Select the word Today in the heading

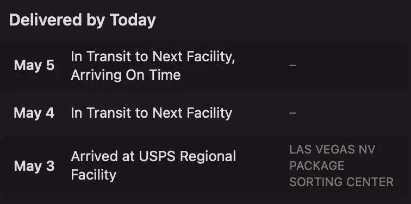133,21
